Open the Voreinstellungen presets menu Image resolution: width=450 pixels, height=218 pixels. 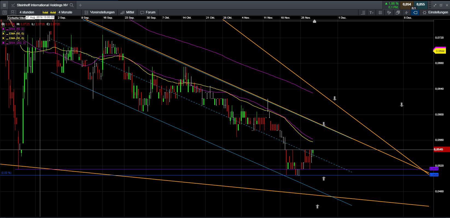(x=100, y=12)
